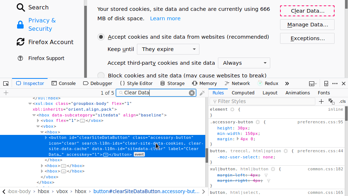The width and height of the screenshot is (348, 196).
Task: Switch to Rules sidebar tab
Action: coord(218,93)
